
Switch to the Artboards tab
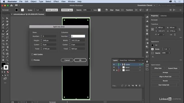pyautogui.click(x=132, y=60)
